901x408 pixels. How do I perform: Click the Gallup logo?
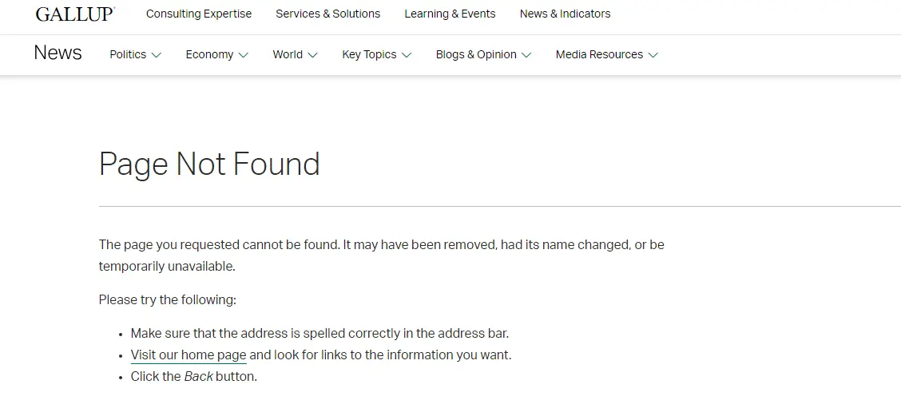(75, 14)
